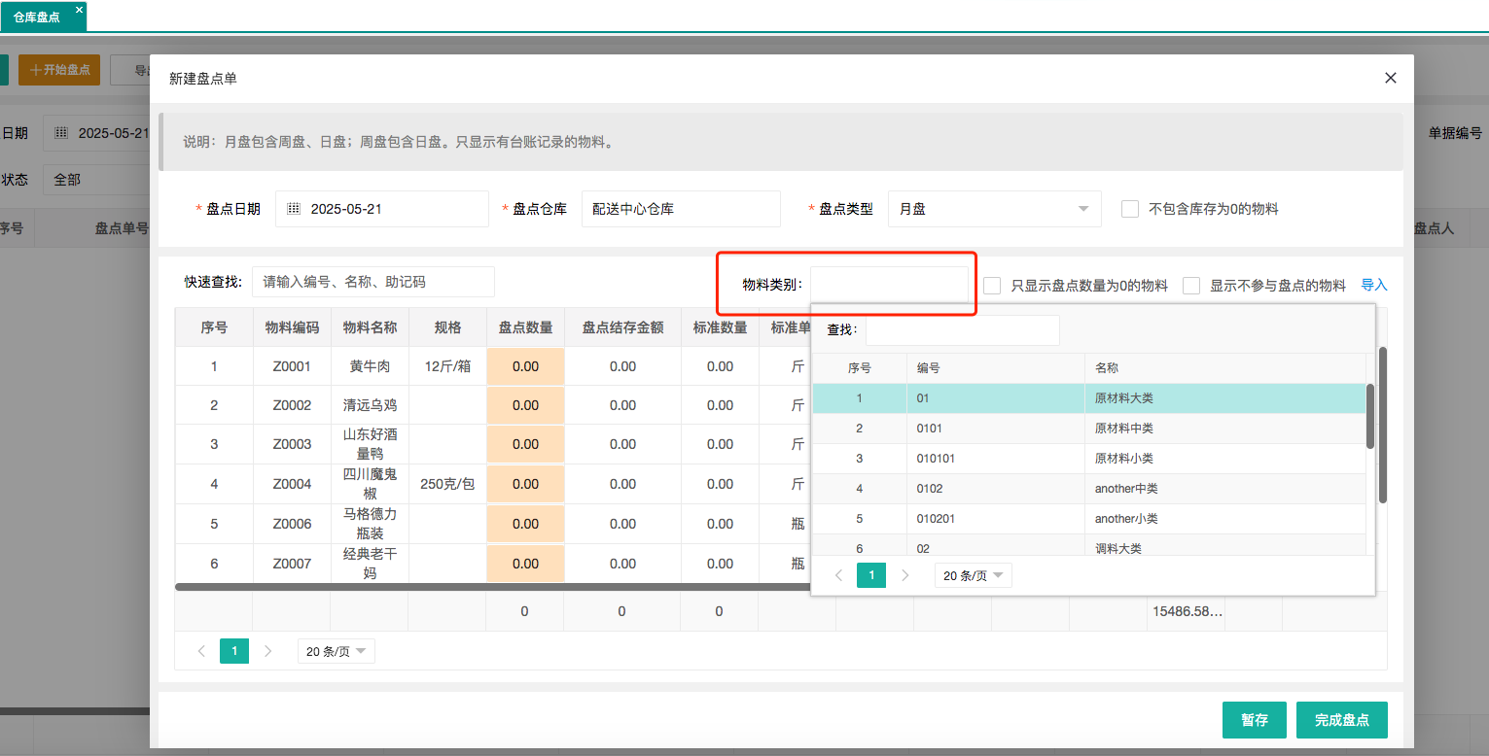
Task: Check 显示不参与盘点的物料
Action: [x=1190, y=285]
